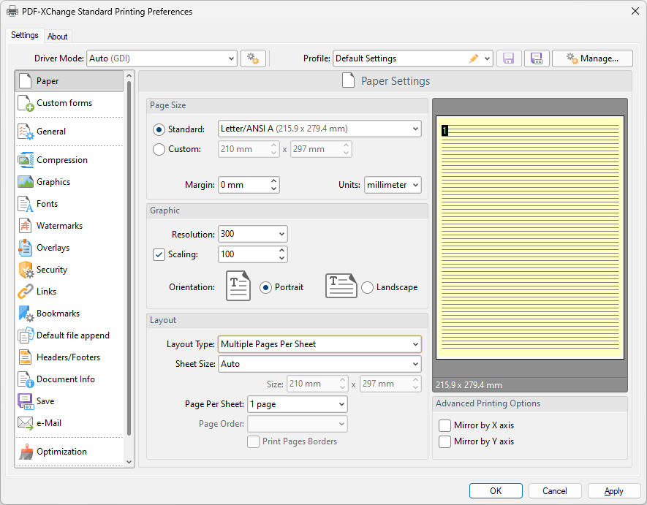Click the Portrait orientation page icon
The image size is (647, 505).
point(238,286)
